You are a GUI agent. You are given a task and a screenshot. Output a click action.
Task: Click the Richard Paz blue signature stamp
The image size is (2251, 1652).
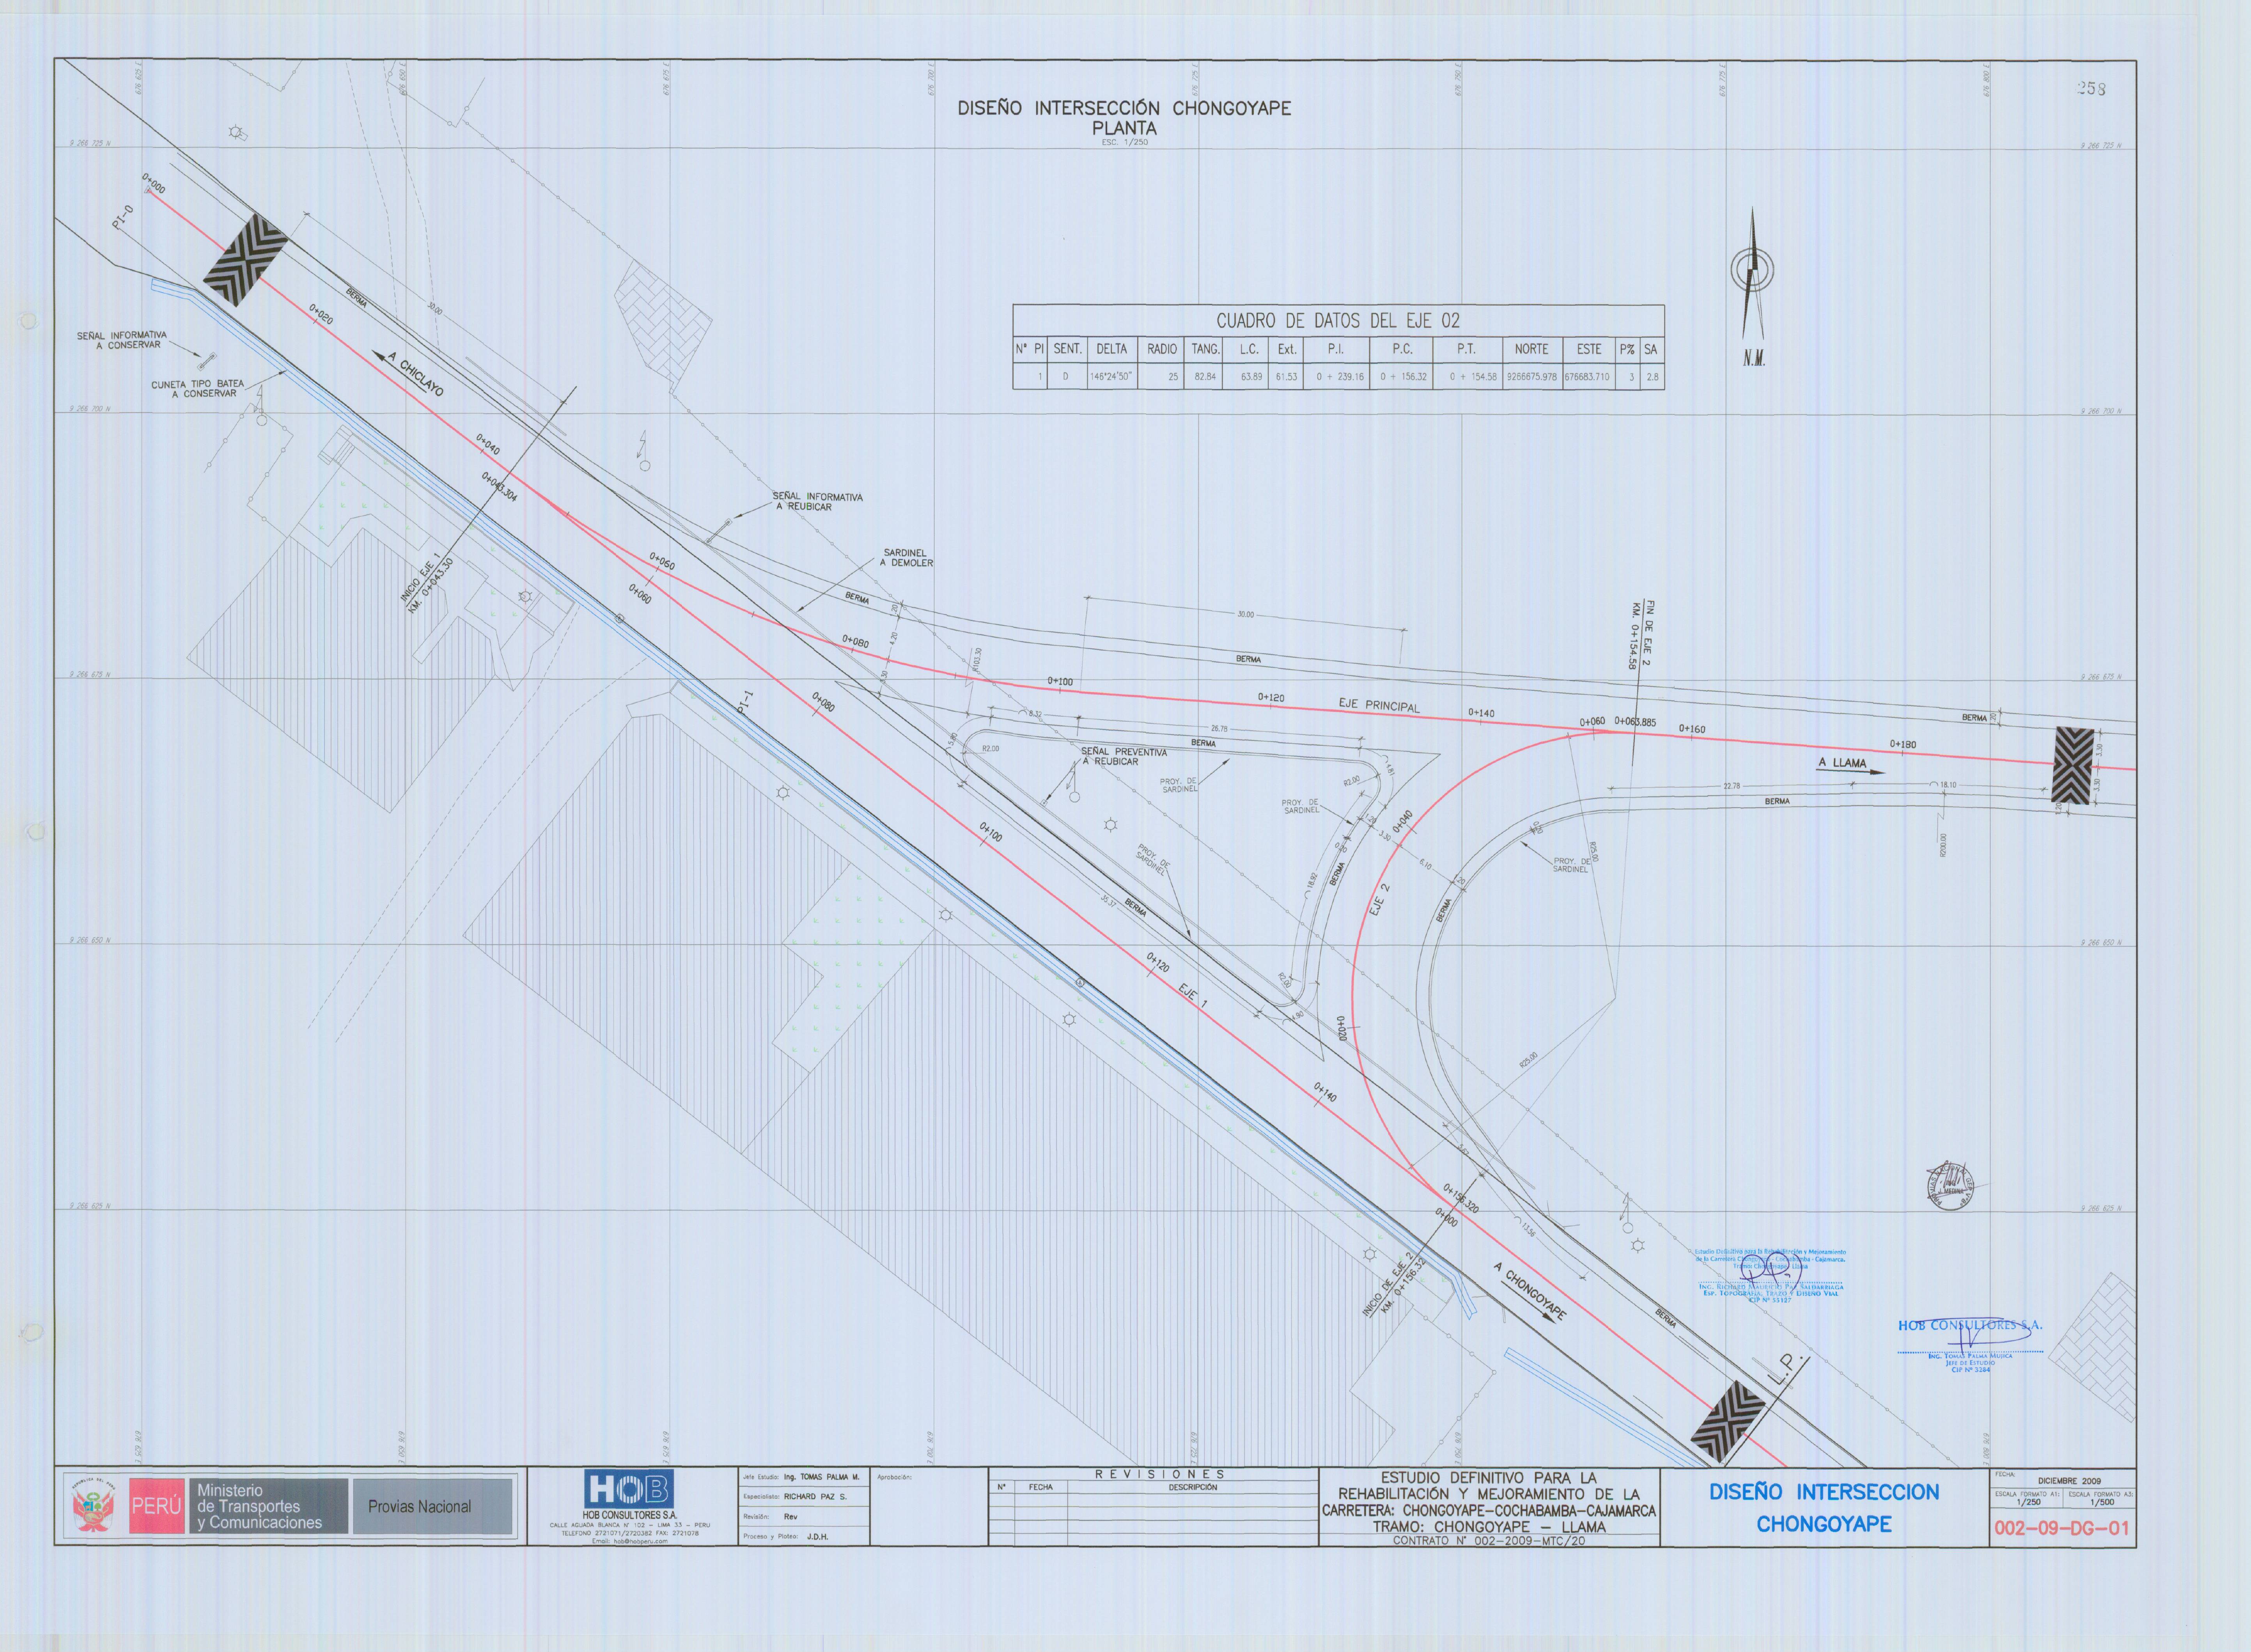1770,1276
